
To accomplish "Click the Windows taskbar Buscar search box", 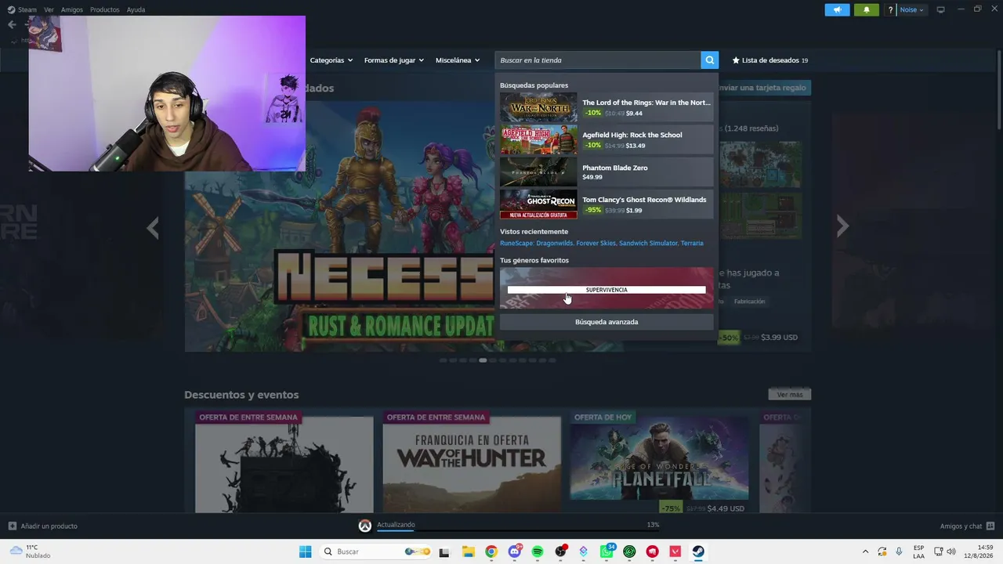I will (x=376, y=551).
